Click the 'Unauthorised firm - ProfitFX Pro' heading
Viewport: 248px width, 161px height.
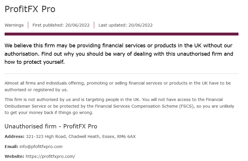(51, 126)
